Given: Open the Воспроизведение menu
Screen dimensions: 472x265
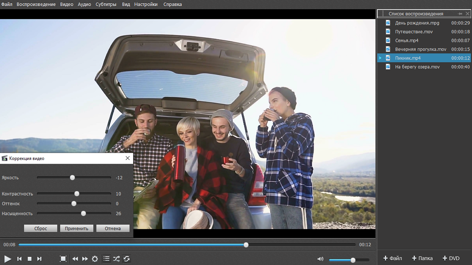Looking at the screenshot, I should (36, 4).
